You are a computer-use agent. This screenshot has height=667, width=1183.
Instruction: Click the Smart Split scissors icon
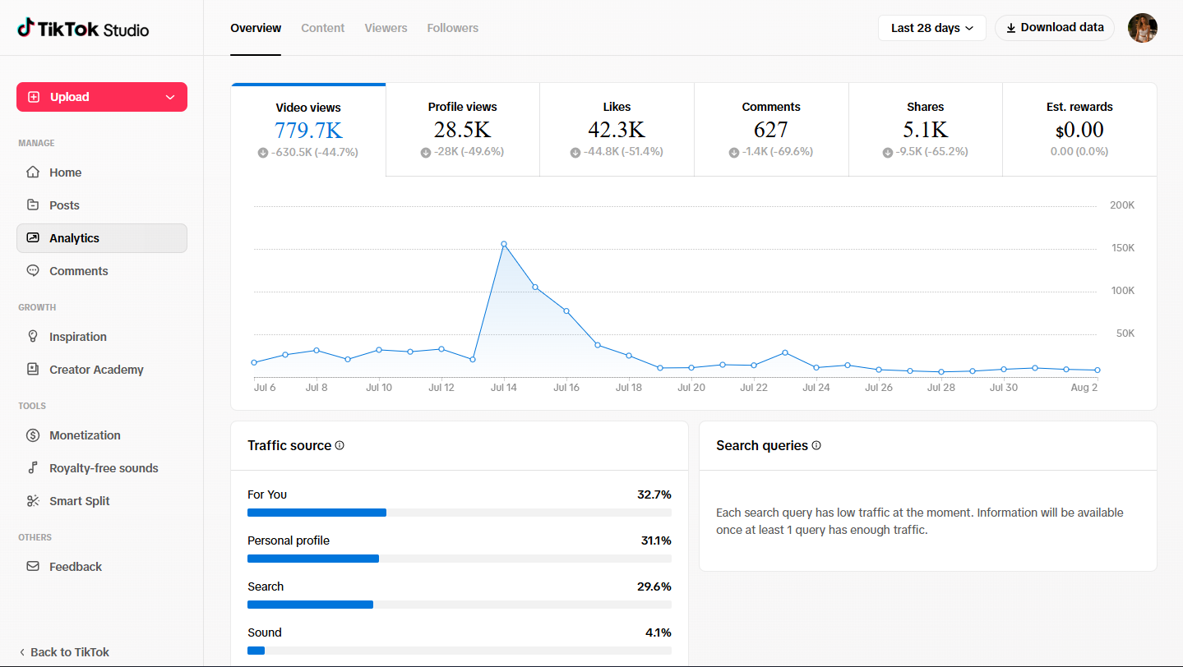point(33,501)
